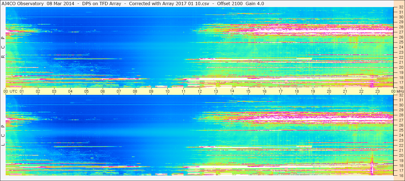The height and width of the screenshot is (181, 405).
Task: Select the date "08 Mar 2014" in the header
Action: click(x=61, y=4)
